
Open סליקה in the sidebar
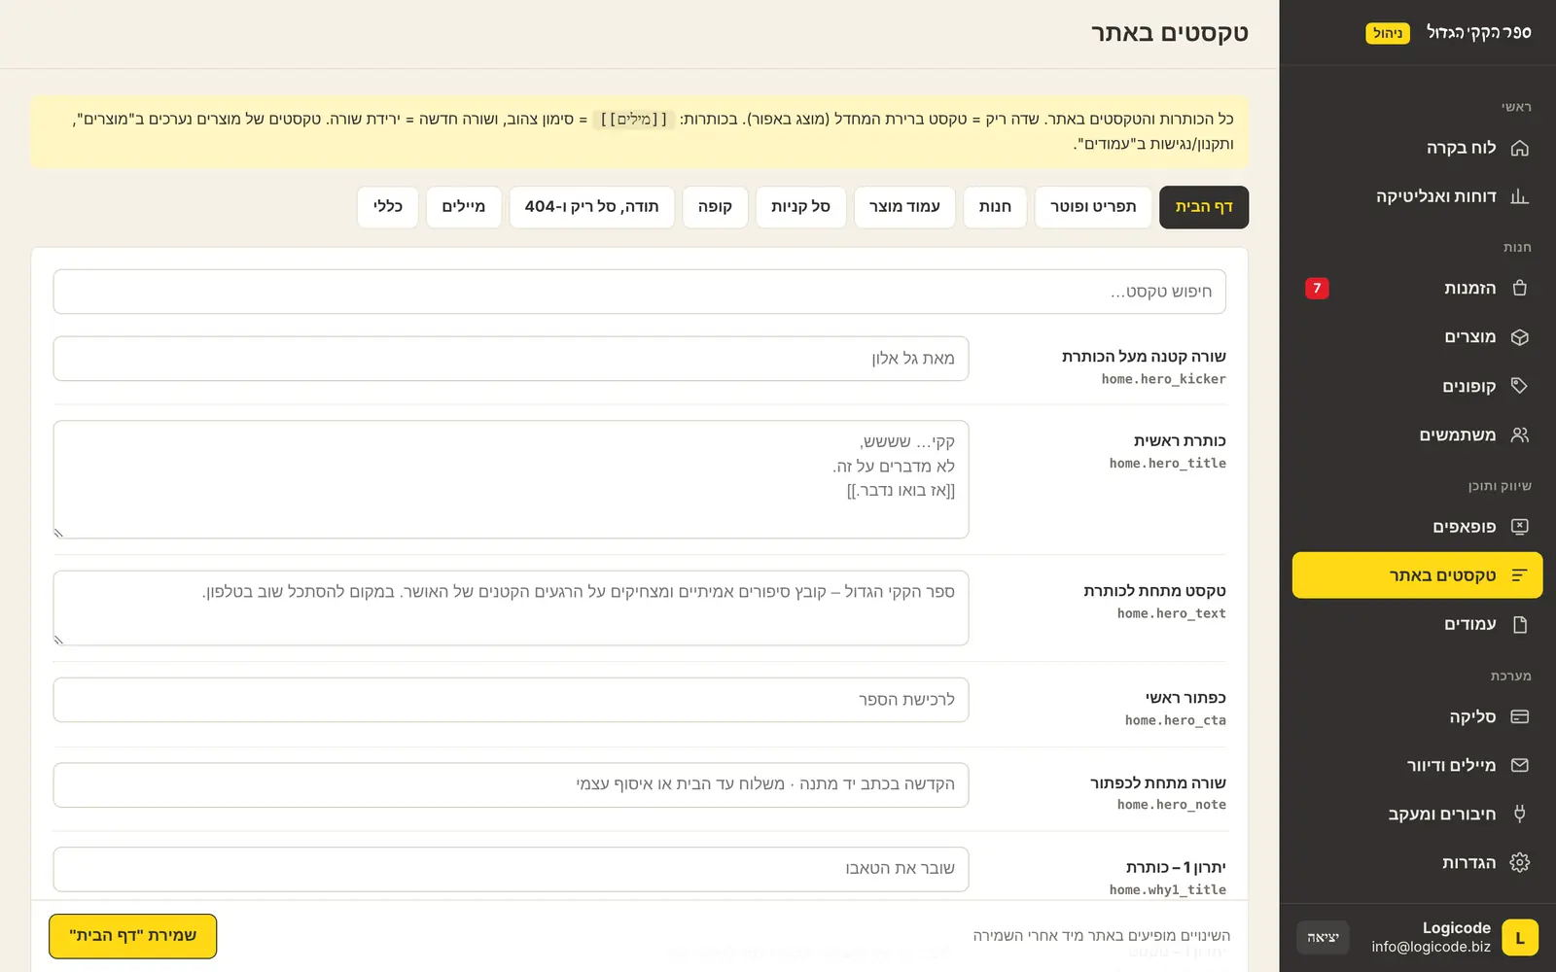pos(1418,716)
